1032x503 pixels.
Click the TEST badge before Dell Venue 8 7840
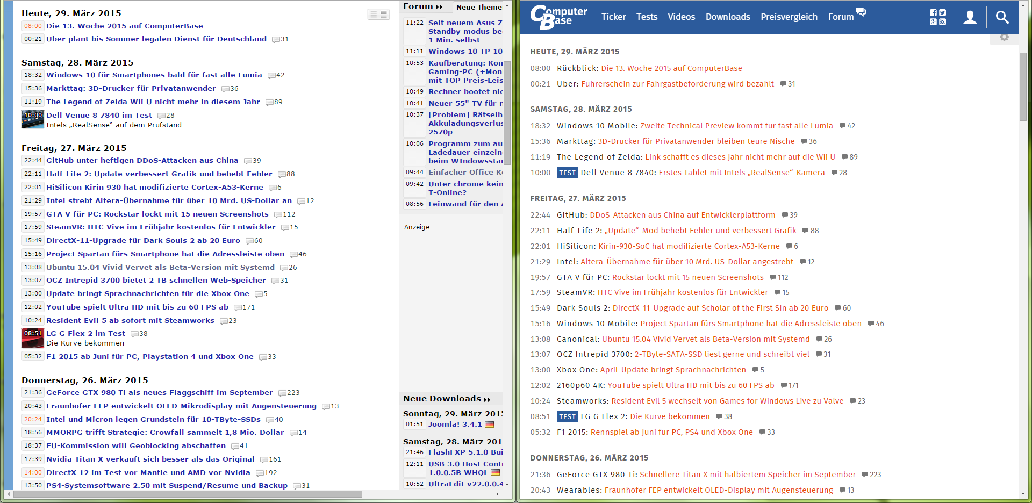tap(567, 173)
